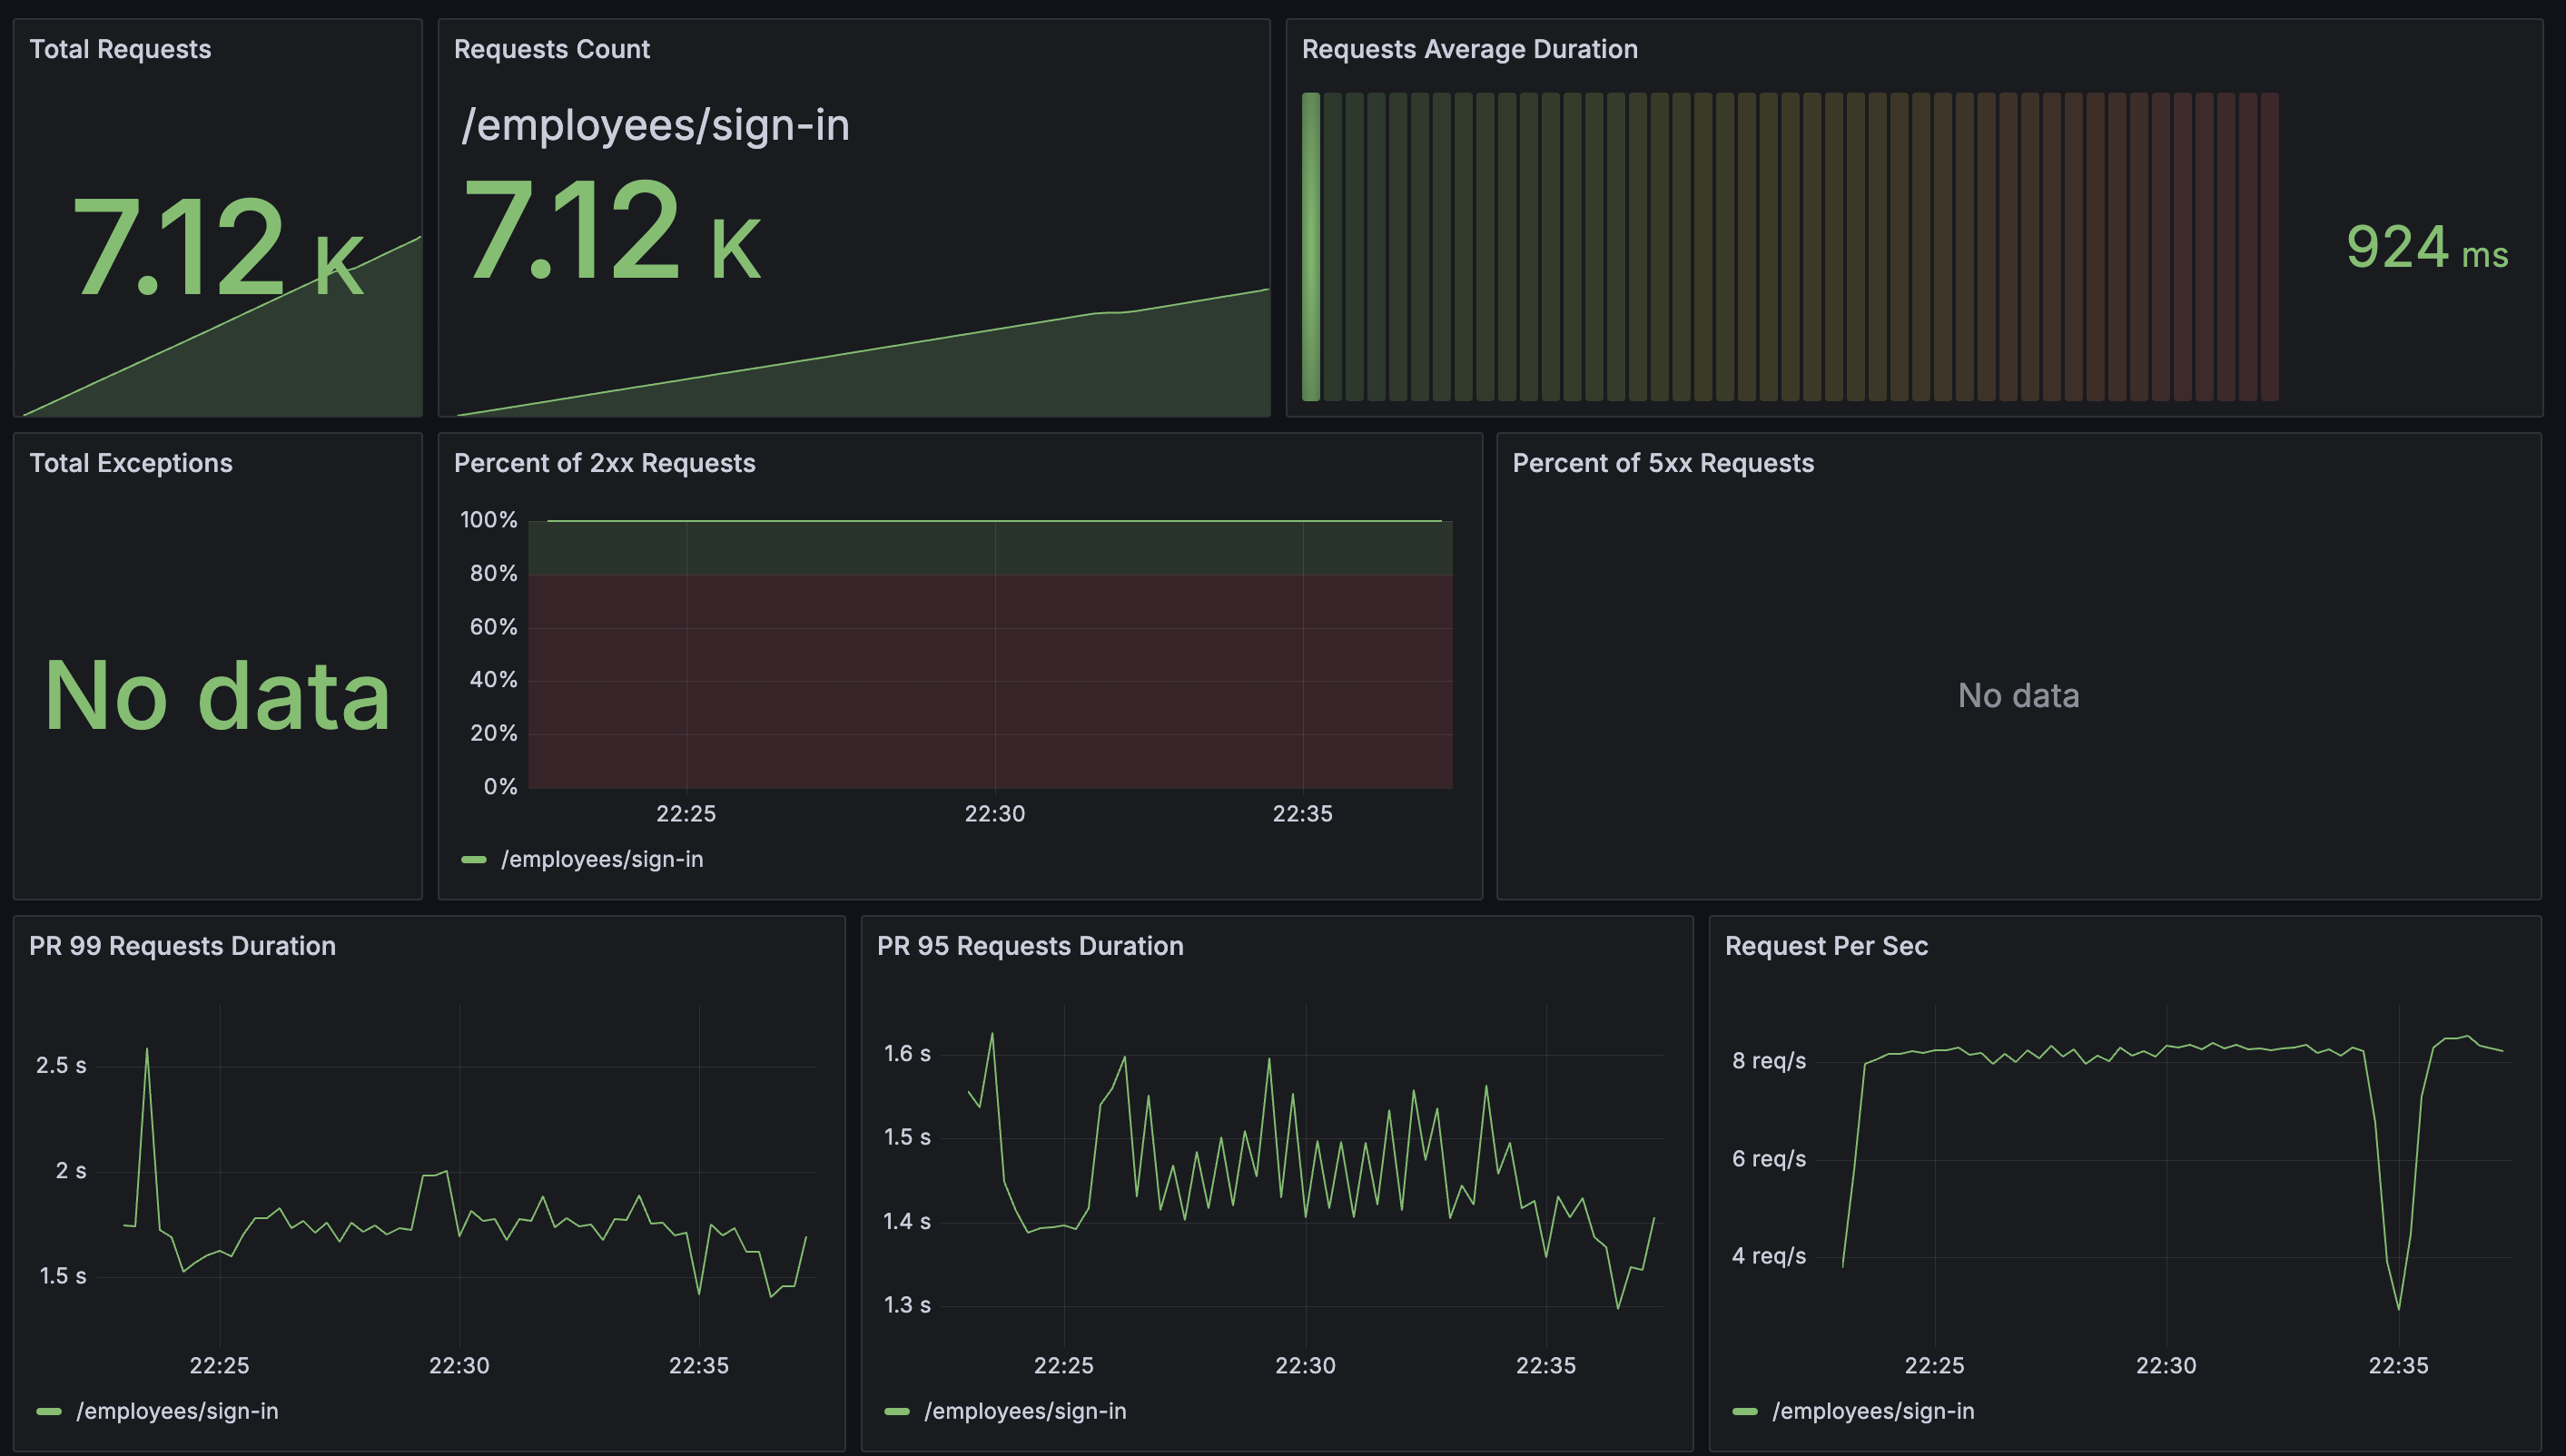Viewport: 2566px width, 1456px height.
Task: Click legend color swatch in Percent of 2xx panel
Action: (x=473, y=859)
